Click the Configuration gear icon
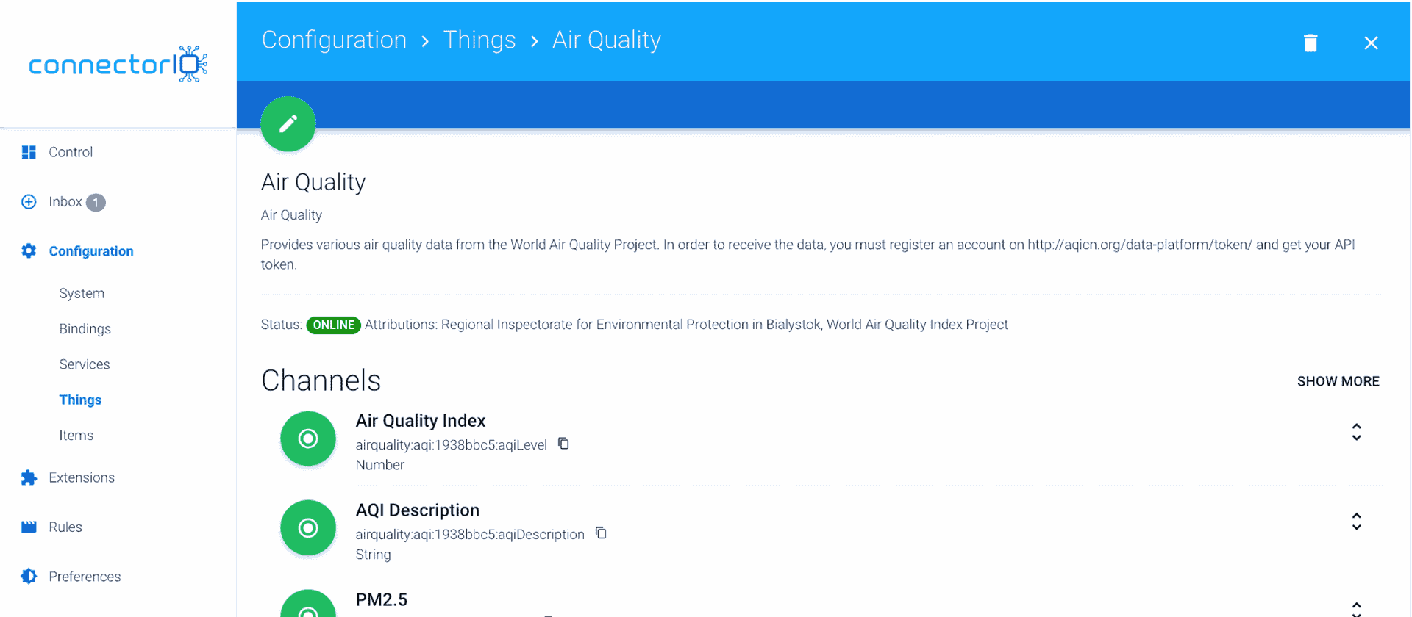 pos(29,251)
